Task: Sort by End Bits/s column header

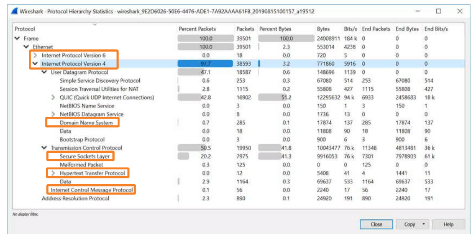Action: click(x=436, y=29)
